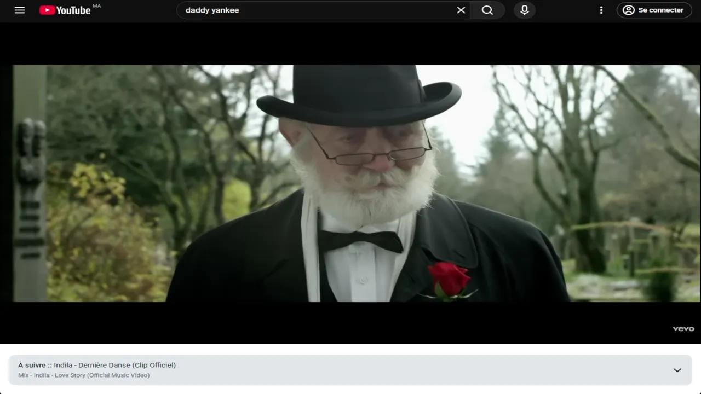The width and height of the screenshot is (701, 394).
Task: Click 'À suivre :: Indila - Dernière Danse' title
Action: coord(97,365)
